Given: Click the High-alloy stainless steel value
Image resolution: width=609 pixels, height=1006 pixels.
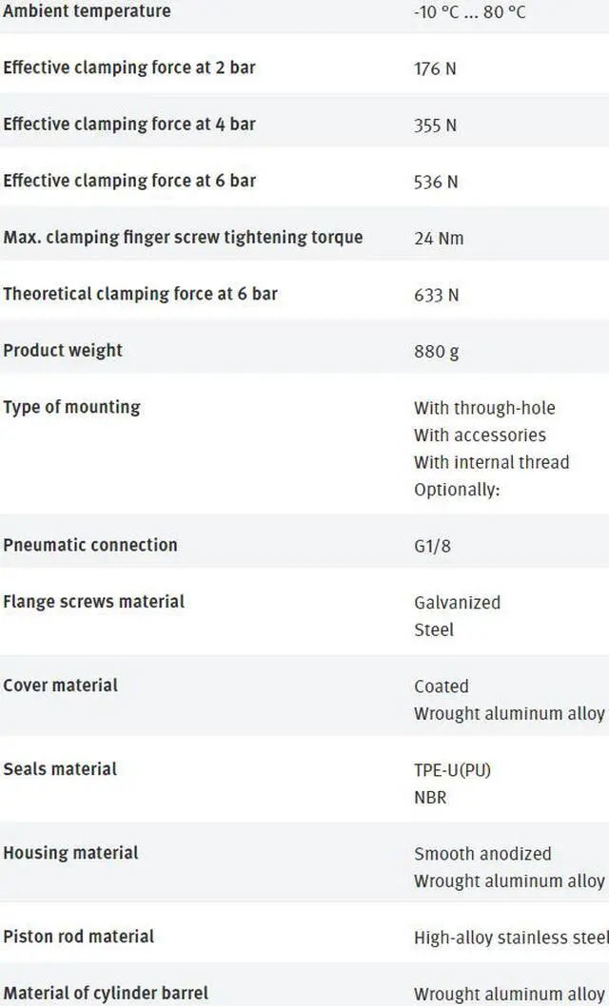Looking at the screenshot, I should point(510,938).
